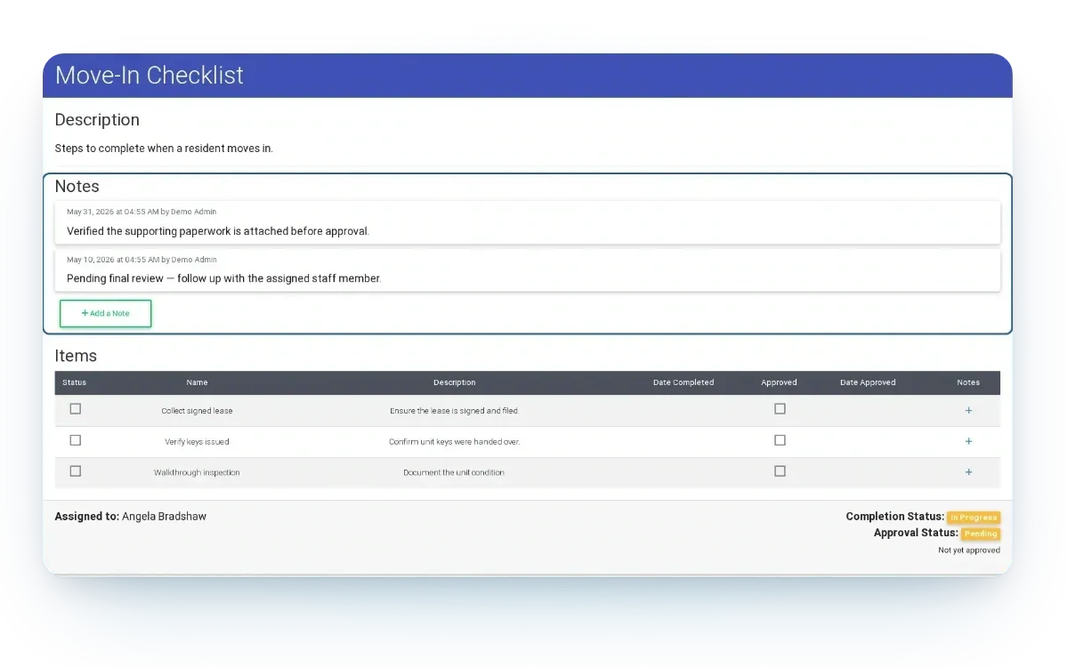Click the Name column header
Image resolution: width=1068 pixels, height=667 pixels.
(197, 382)
